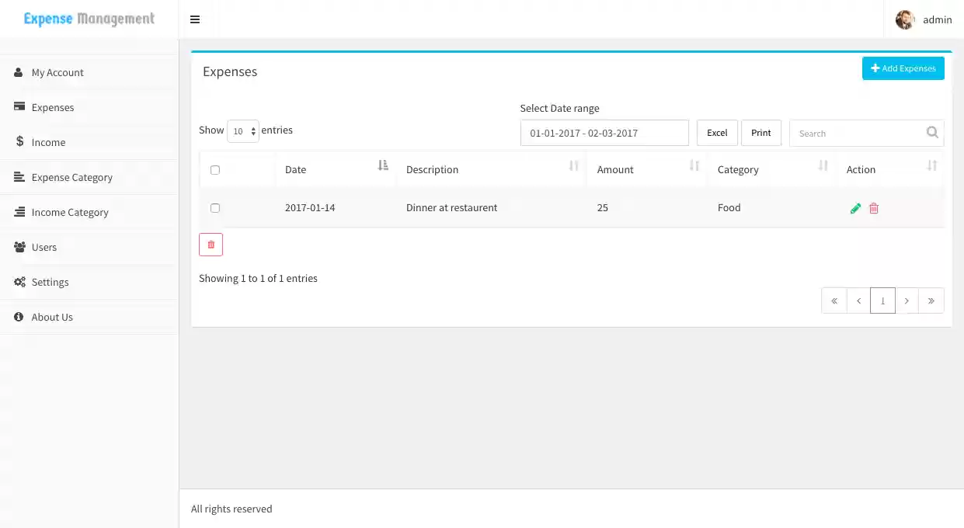Open Settings via the gears icon
Image resolution: width=964 pixels, height=528 pixels.
[19, 282]
